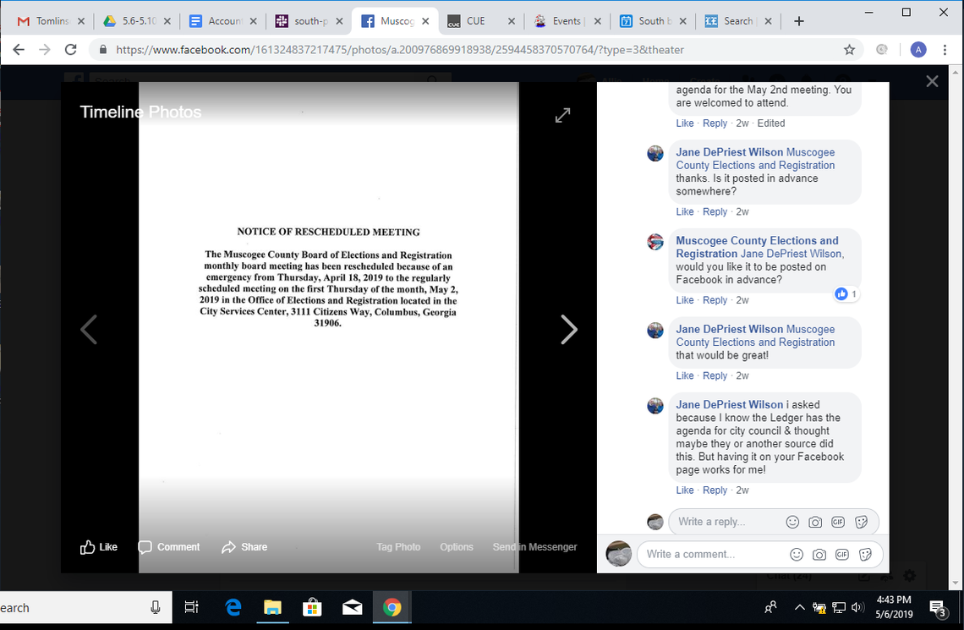Open the emoji picker in the comment box
Viewport: 964px width, 630px height.
(796, 554)
